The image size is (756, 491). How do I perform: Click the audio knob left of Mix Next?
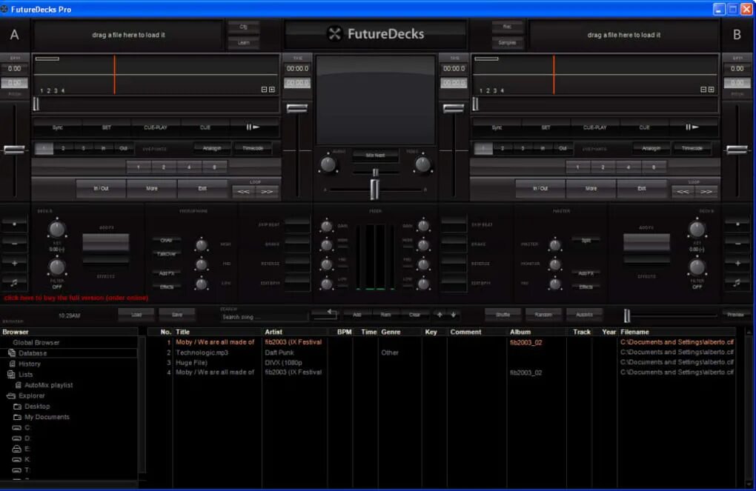[328, 164]
